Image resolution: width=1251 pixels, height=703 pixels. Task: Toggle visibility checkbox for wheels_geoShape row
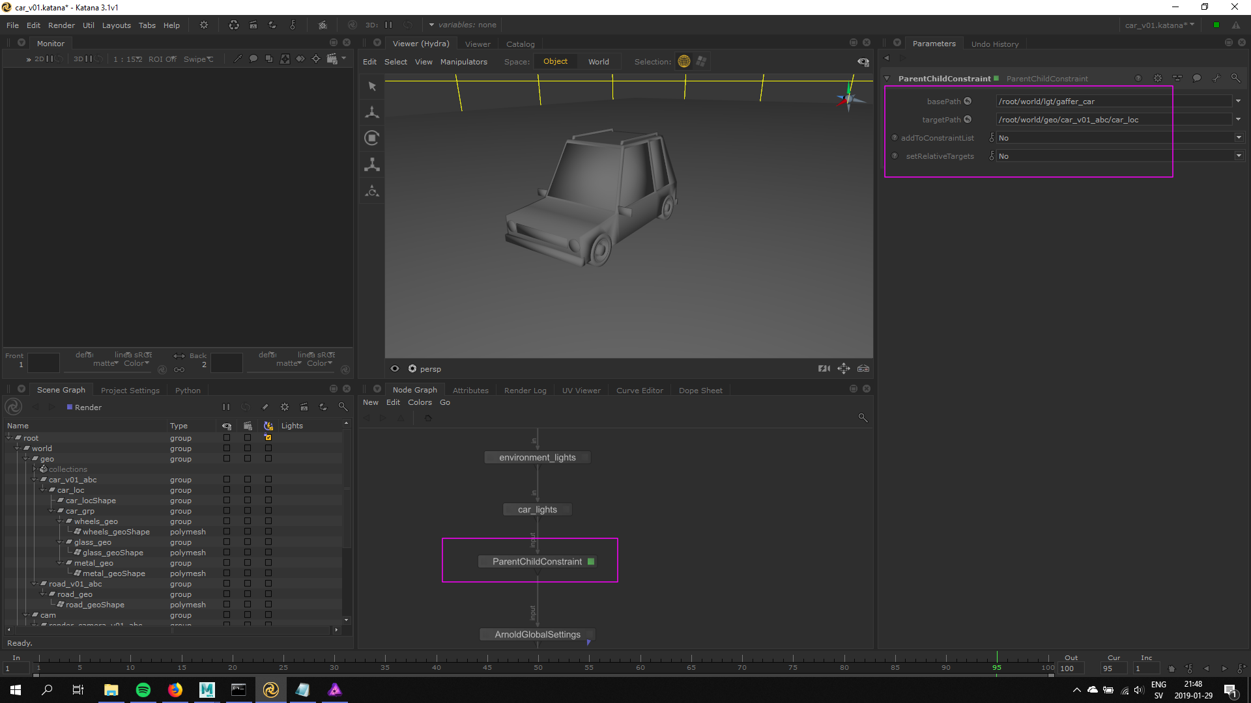pyautogui.click(x=227, y=531)
